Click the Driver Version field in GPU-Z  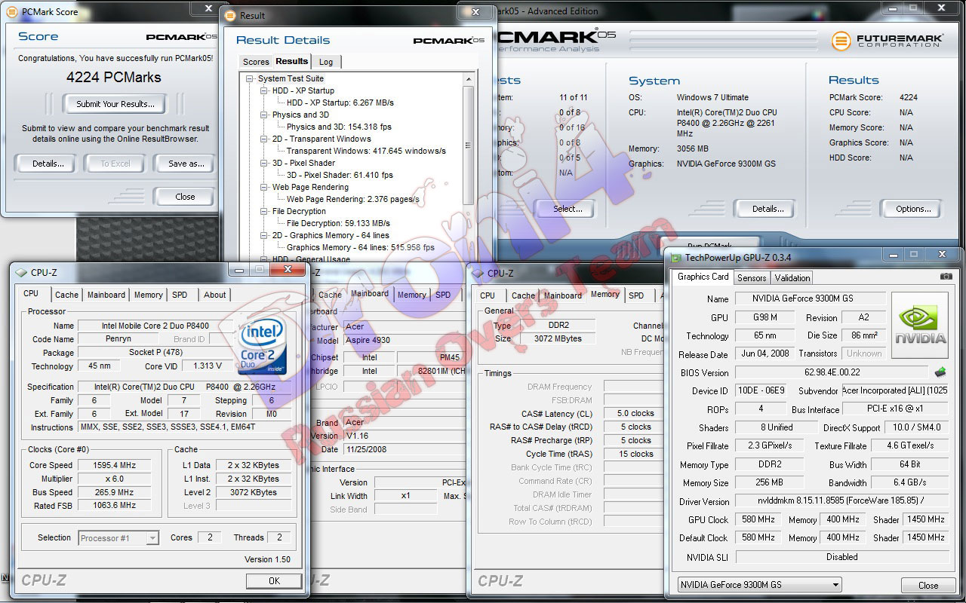841,500
